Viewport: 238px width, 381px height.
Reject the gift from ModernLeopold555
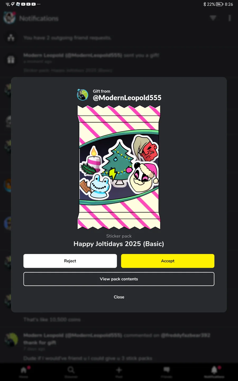click(70, 261)
